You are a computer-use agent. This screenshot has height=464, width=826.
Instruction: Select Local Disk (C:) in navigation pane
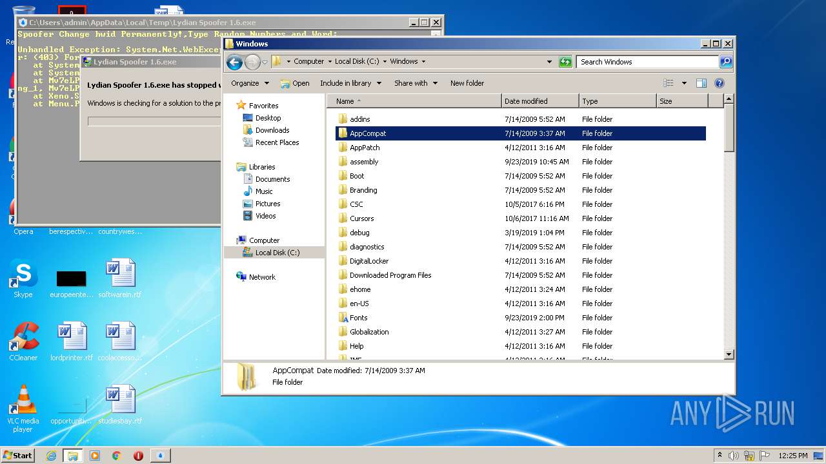click(x=277, y=253)
